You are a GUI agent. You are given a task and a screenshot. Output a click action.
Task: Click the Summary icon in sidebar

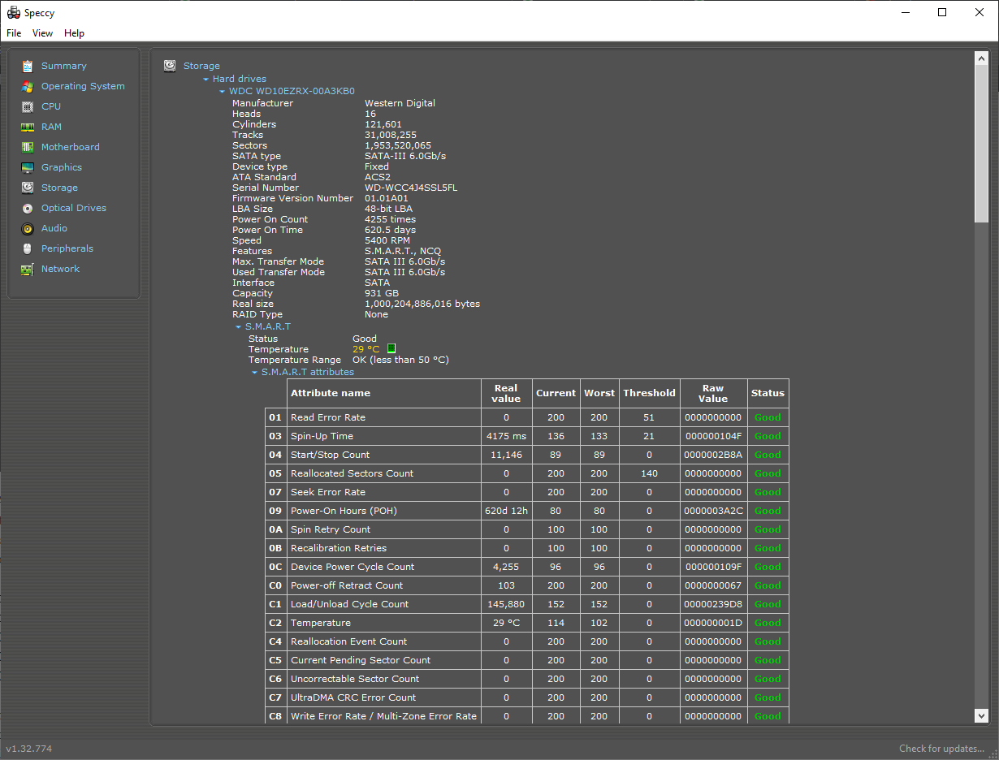point(28,66)
